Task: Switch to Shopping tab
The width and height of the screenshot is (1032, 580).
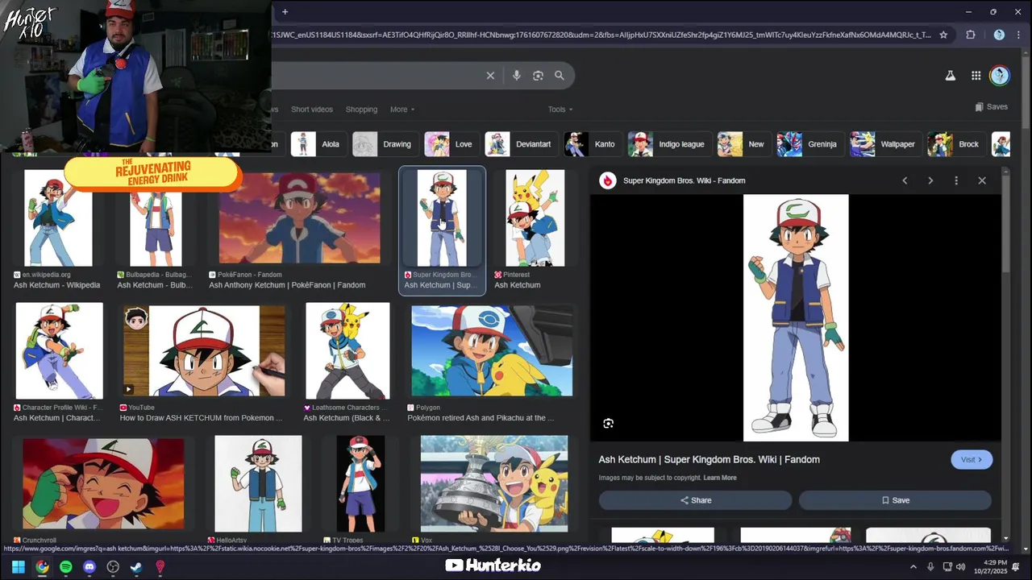Action: (361, 110)
